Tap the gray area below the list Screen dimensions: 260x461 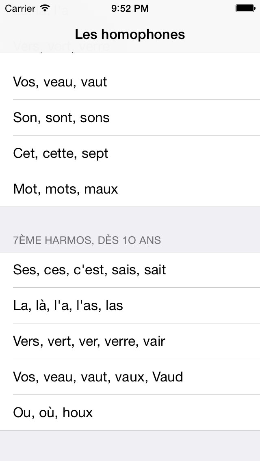click(130, 446)
